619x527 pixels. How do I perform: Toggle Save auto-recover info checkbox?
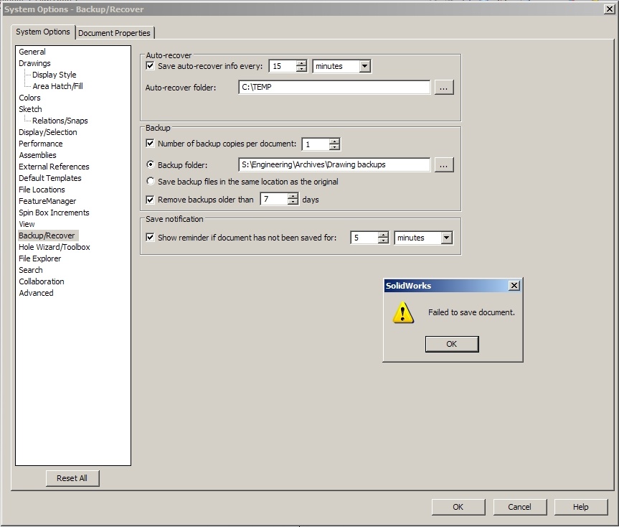click(x=150, y=65)
